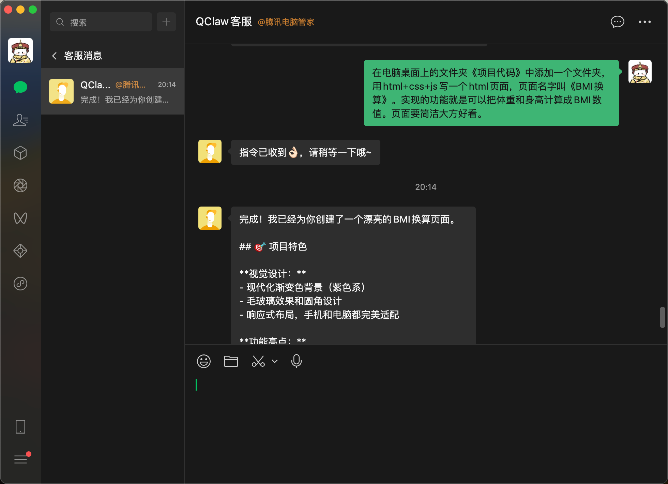The width and height of the screenshot is (668, 484).
Task: Click the 搜索 search field
Action: click(101, 22)
